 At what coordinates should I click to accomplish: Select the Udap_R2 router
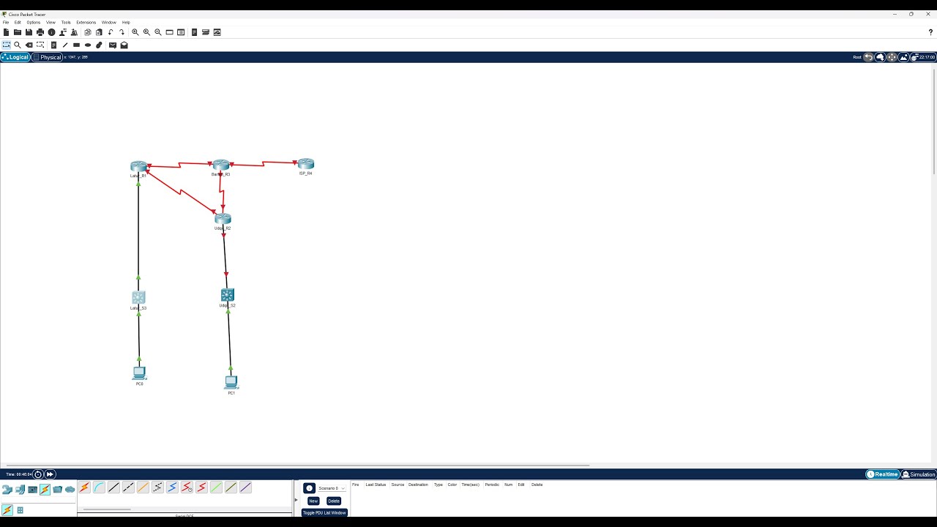223,219
